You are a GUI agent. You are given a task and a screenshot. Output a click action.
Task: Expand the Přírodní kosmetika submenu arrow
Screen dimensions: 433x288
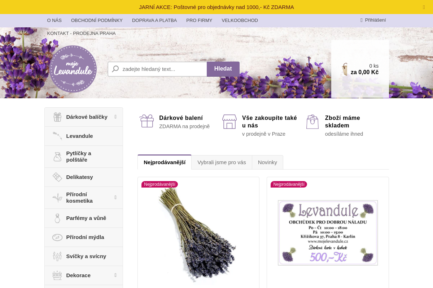click(x=115, y=197)
